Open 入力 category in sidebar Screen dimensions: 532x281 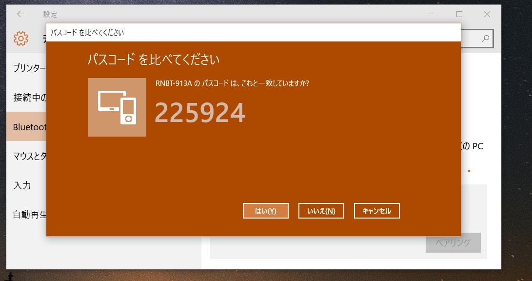coord(26,185)
